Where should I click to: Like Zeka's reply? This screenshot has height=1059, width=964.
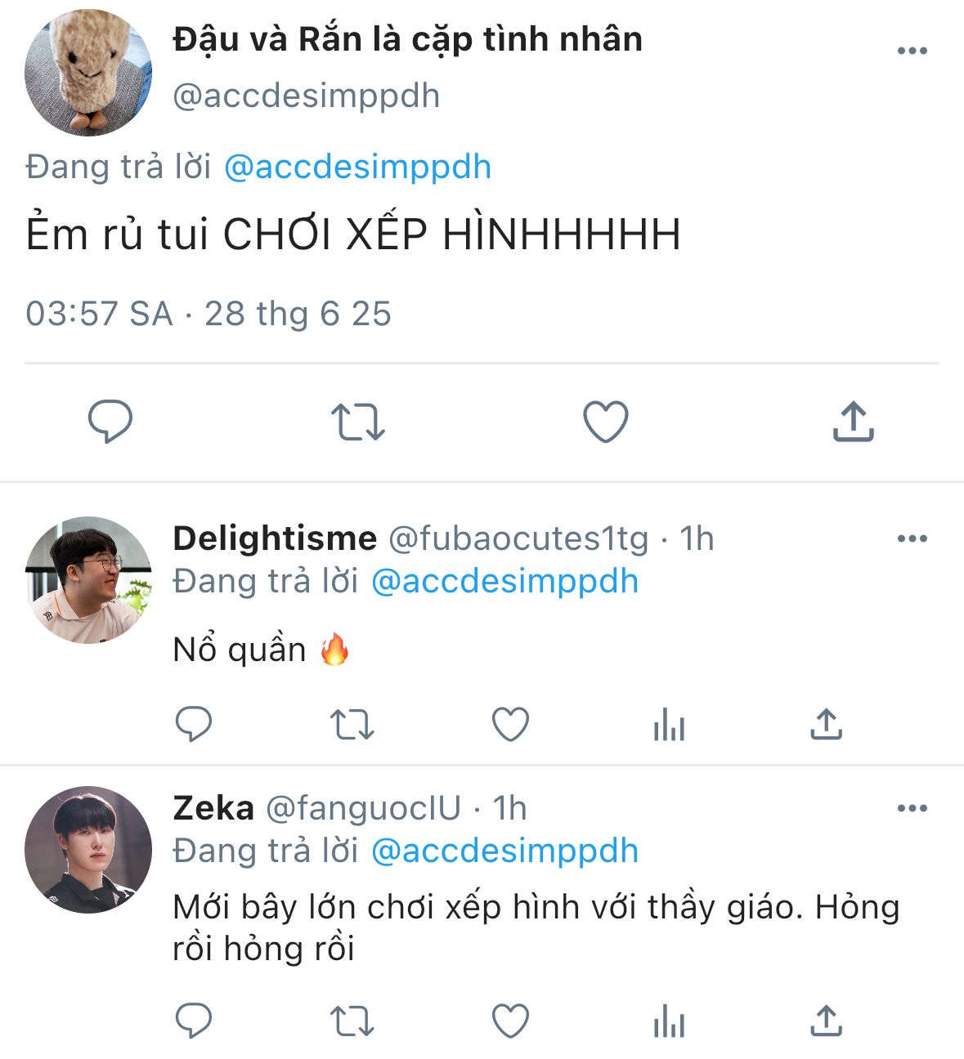coord(510,1021)
